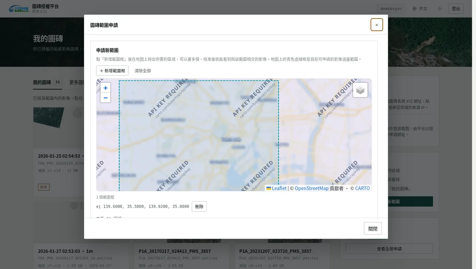Click the 查看全部申請 button
The width and height of the screenshot is (476, 269).
(389, 249)
